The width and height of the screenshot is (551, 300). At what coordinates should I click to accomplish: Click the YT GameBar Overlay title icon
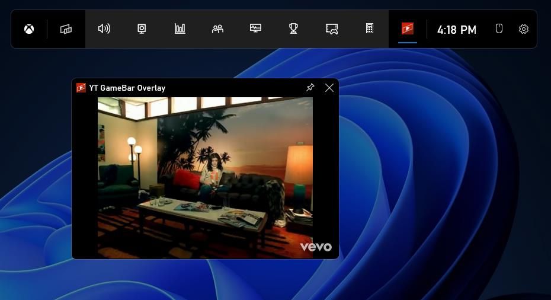pyautogui.click(x=81, y=88)
